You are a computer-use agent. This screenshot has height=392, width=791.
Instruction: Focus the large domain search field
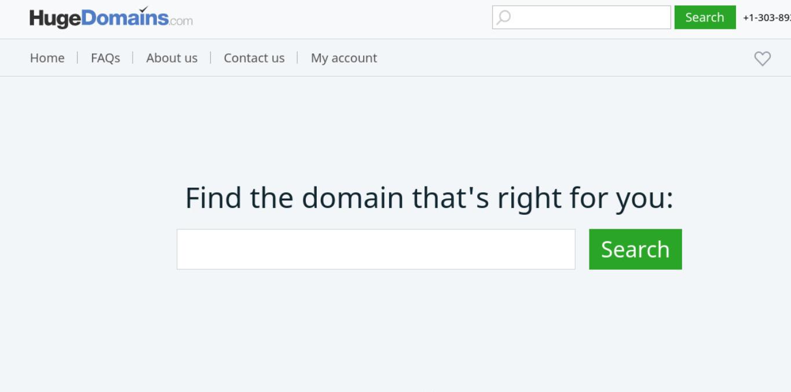coord(376,249)
